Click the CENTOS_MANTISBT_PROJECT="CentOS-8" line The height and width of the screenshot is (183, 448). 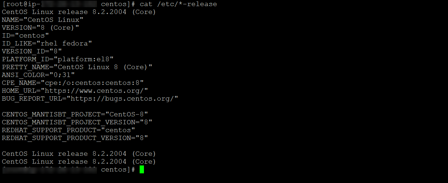click(x=75, y=114)
